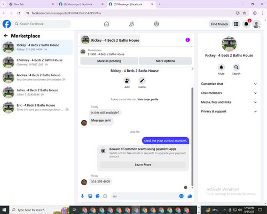Screen dimensions: 267x214
Task: Click the Learn More button in scam warning
Action: click(x=143, y=165)
